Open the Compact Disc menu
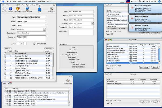The width and height of the screenshot is (162, 108). [30, 1]
